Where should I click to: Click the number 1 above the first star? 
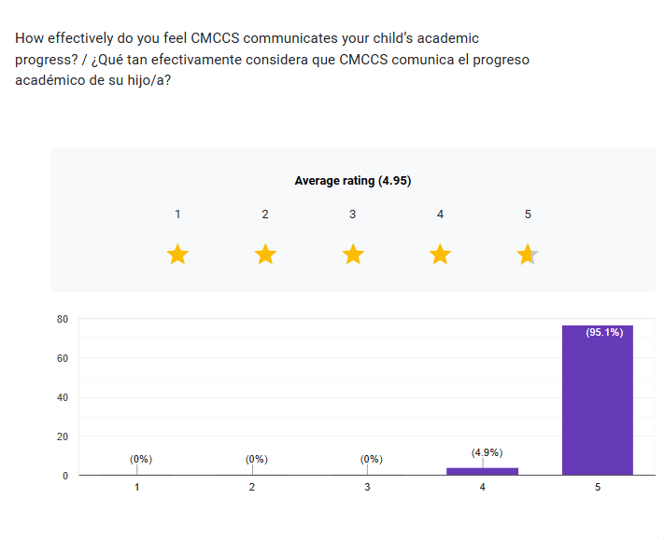(x=177, y=215)
